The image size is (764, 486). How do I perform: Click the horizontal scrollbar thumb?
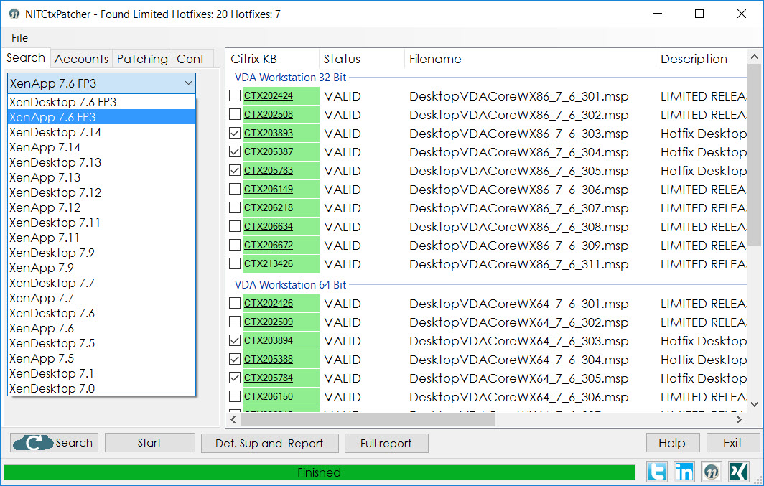tap(368, 419)
